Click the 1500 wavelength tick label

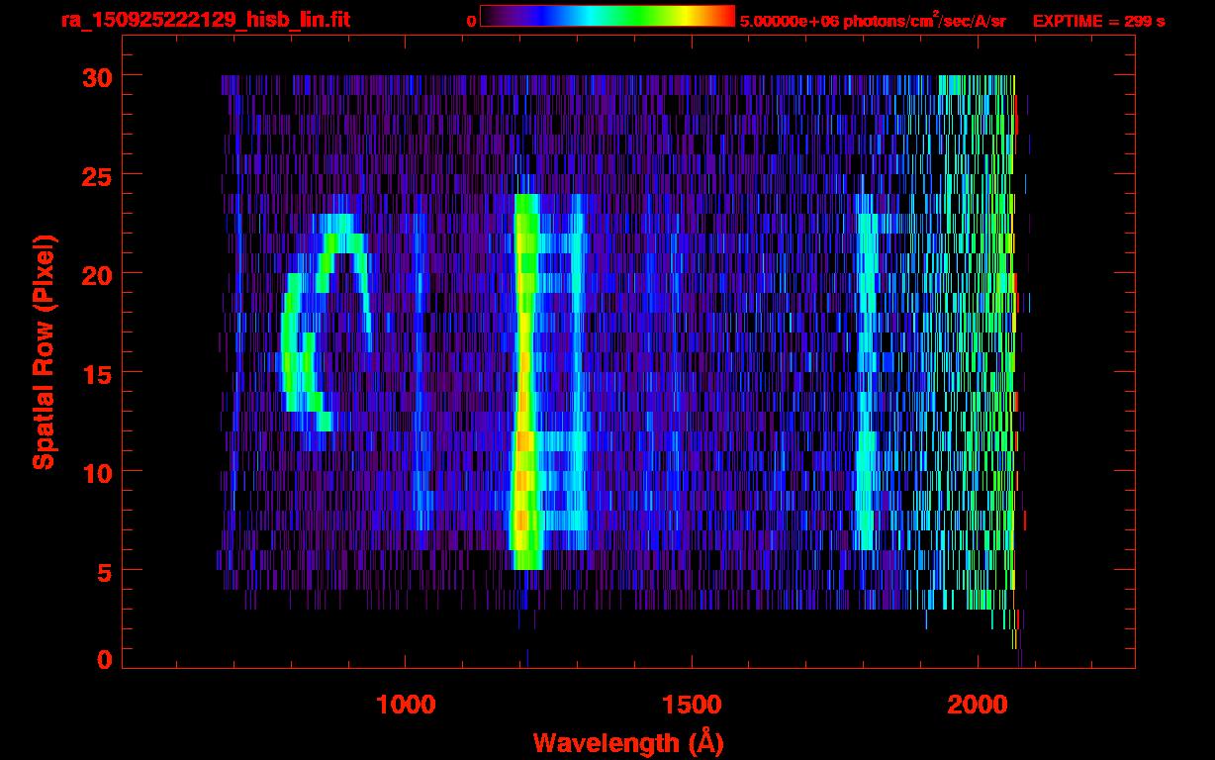pyautogui.click(x=692, y=705)
